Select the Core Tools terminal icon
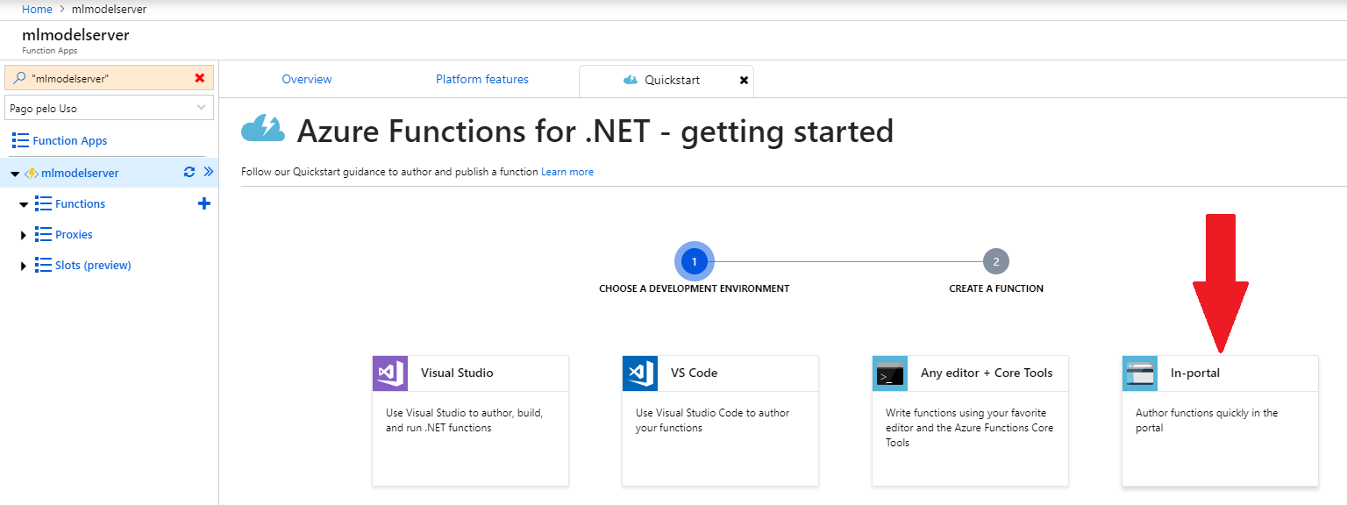The width and height of the screenshot is (1347, 505). [889, 373]
